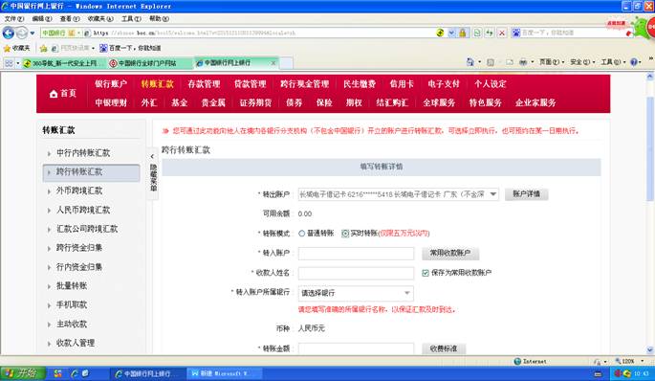Viewport: 655px width, 381px height.
Task: Open the recent pages dropdown next to Forward
Action: click(x=33, y=34)
